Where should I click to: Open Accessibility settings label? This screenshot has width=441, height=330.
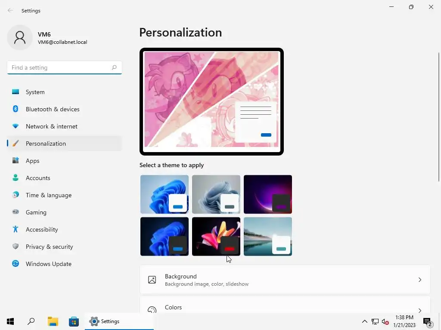coord(42,229)
